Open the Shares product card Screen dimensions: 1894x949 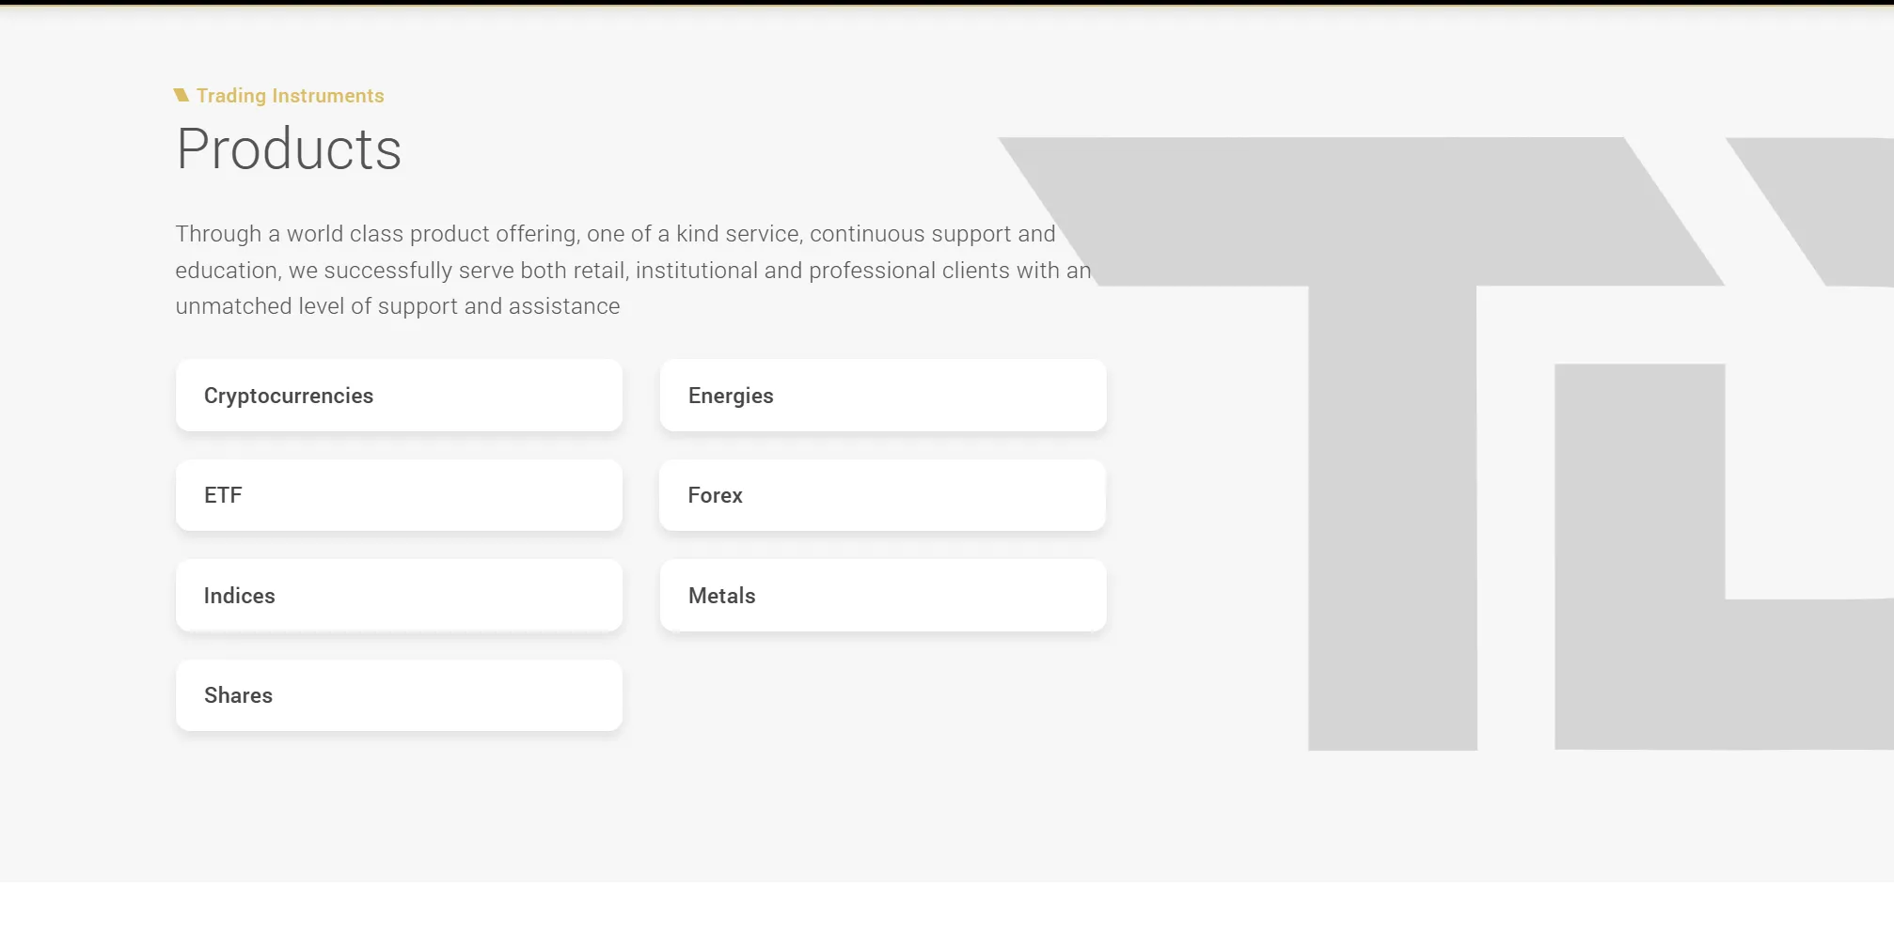tap(399, 695)
